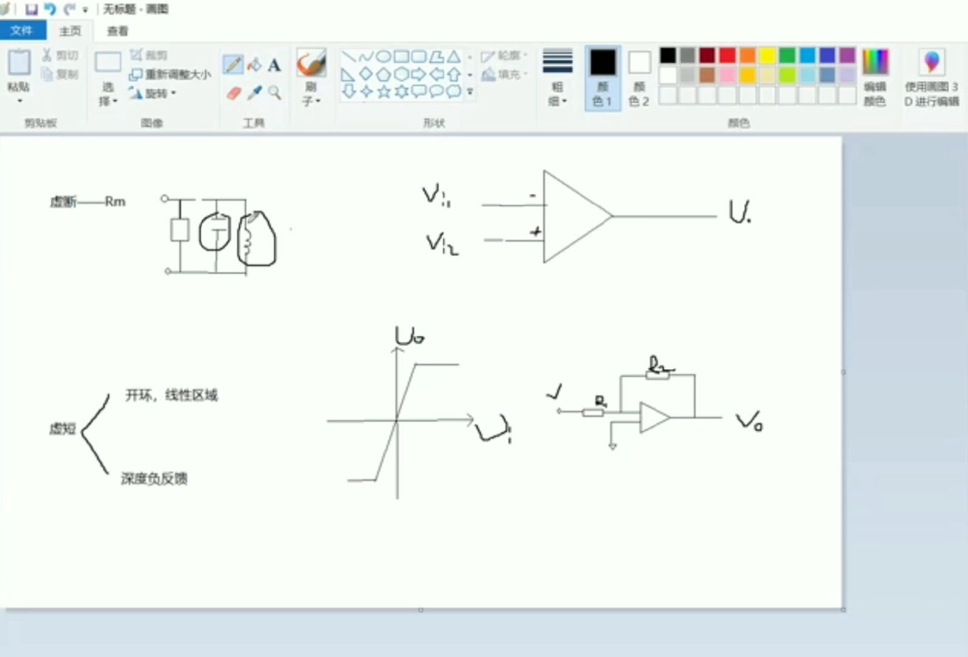
Task: Choose the Pentagon shape
Action: pos(384,74)
